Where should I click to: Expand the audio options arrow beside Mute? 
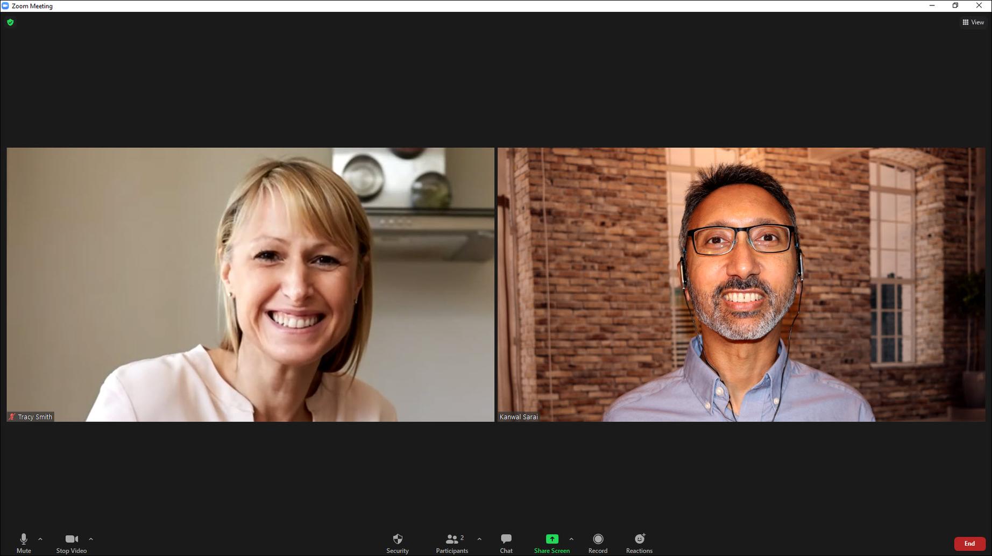click(x=40, y=539)
